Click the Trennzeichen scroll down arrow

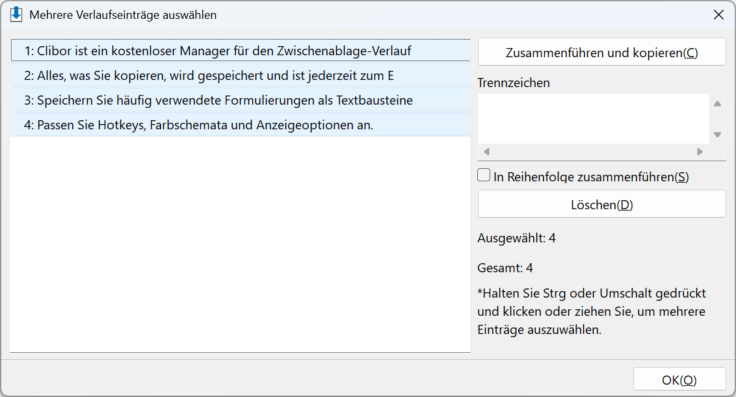pyautogui.click(x=717, y=134)
